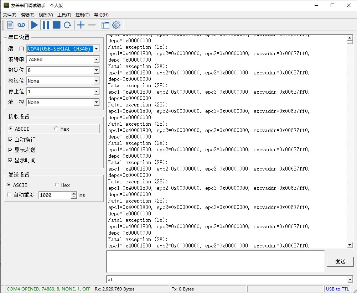The height and width of the screenshot is (293, 357).
Task: Click the 发送 send button
Action: pos(340,261)
